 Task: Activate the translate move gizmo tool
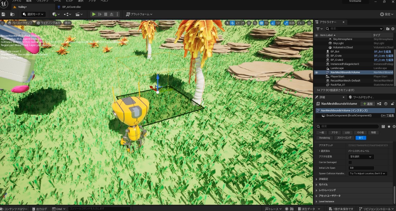pyautogui.click(x=232, y=23)
